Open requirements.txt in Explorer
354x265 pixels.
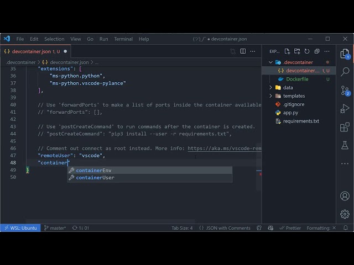click(299, 121)
